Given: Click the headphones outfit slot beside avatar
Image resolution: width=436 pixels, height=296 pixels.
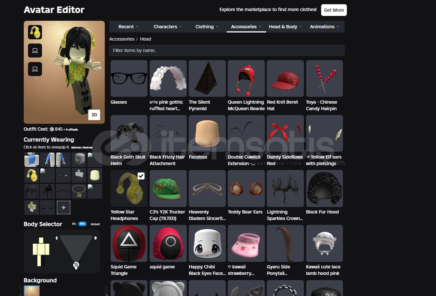Looking at the screenshot, I should click(x=35, y=32).
